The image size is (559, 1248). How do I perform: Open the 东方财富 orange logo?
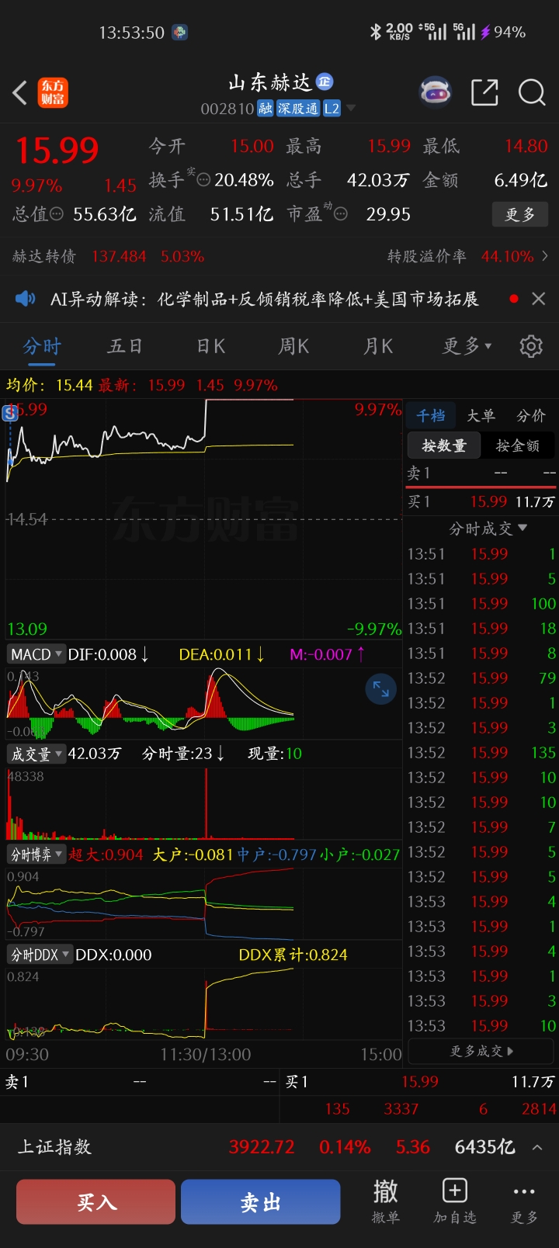point(54,93)
